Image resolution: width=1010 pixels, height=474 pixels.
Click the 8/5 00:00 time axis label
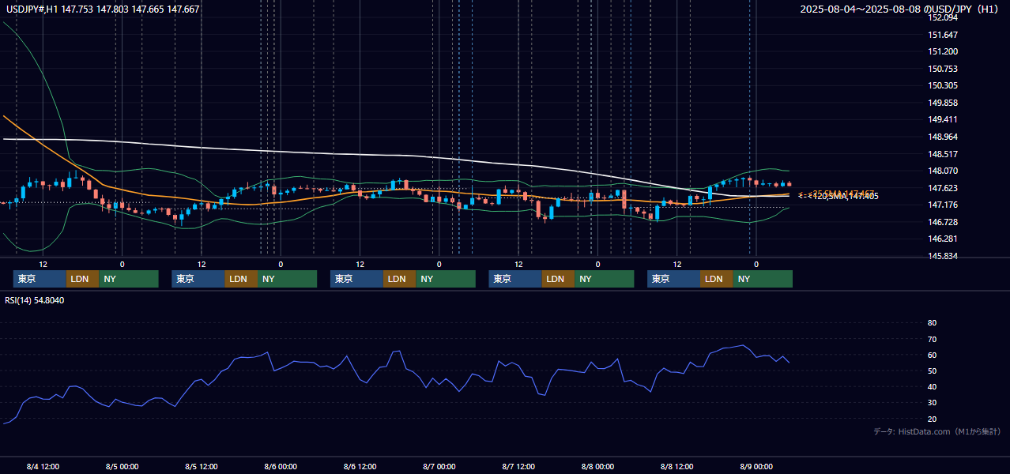pyautogui.click(x=122, y=467)
